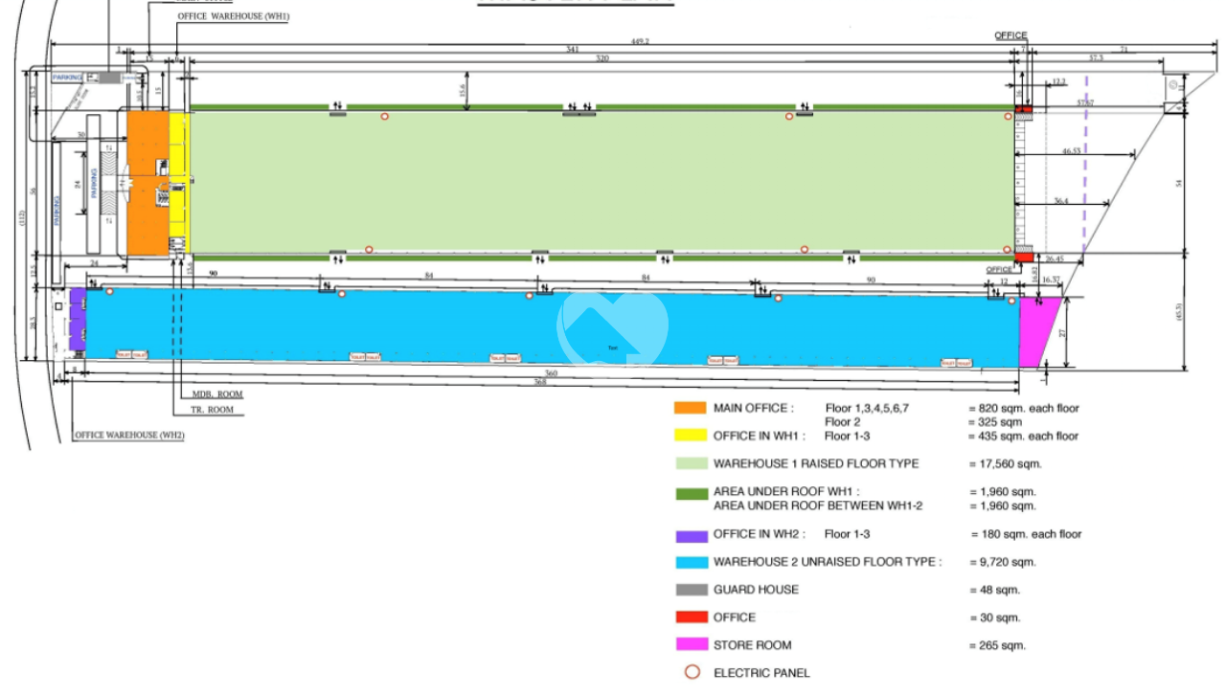Click the orange Main Office legend swatch
This screenshot has height=696, width=1226.
point(690,408)
